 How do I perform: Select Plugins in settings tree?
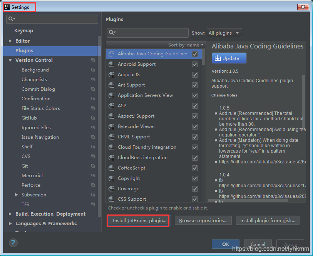tap(52, 51)
